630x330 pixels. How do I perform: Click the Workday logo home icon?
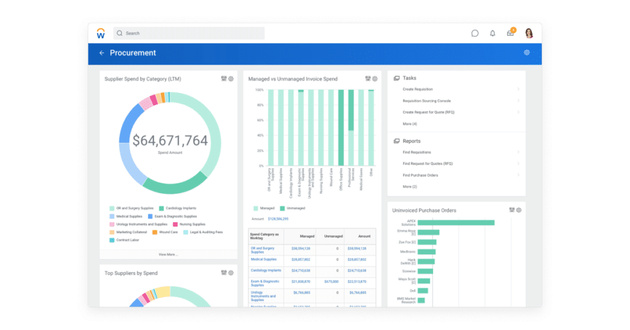pyautogui.click(x=101, y=33)
